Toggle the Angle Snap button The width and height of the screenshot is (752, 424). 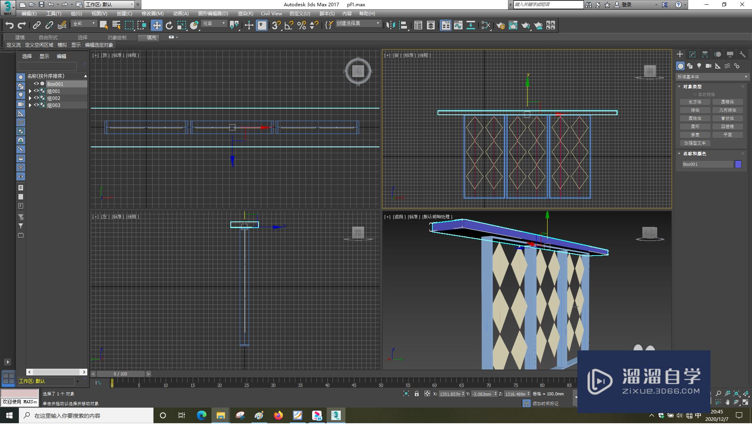coord(289,25)
